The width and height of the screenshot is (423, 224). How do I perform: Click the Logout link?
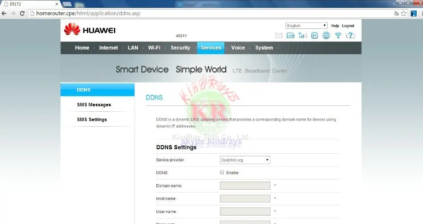(348, 26)
